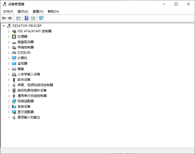
Task: Select the 键盘 label
Action: click(x=21, y=69)
